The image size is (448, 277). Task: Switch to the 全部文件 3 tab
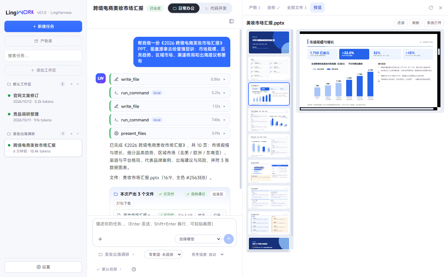(x=297, y=8)
